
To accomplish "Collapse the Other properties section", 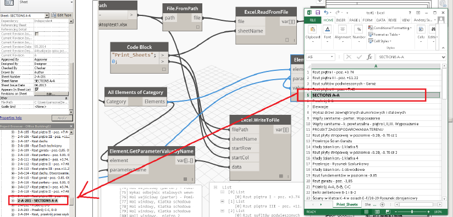I will point(66,98).
